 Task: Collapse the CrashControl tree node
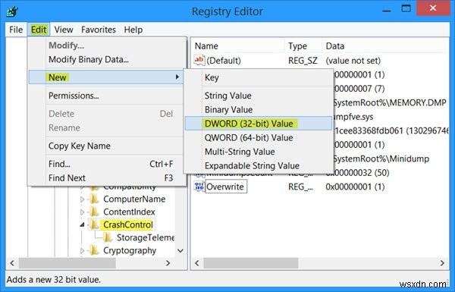click(83, 224)
